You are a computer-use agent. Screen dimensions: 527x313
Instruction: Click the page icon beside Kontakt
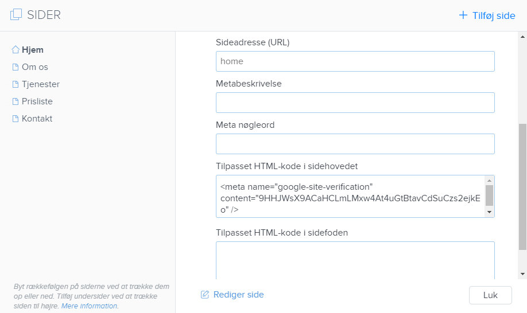click(15, 119)
